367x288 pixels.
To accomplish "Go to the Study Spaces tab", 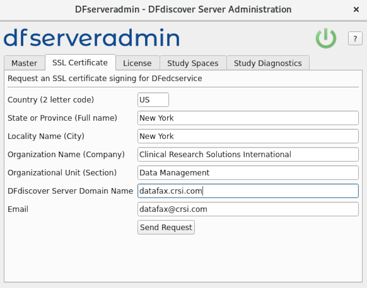I will click(x=193, y=63).
